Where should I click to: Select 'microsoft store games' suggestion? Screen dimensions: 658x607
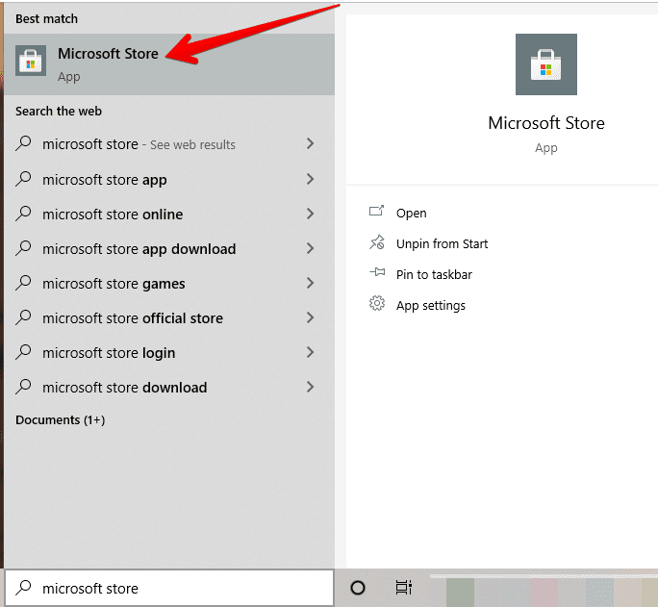pos(169,284)
